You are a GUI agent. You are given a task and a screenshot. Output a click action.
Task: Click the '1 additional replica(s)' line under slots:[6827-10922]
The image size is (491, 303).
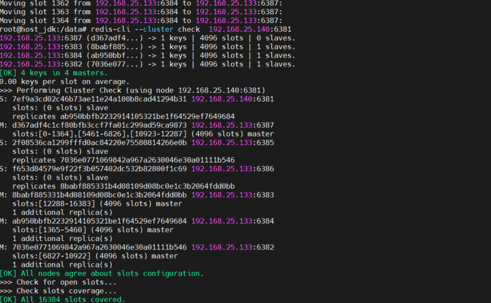click(x=62, y=265)
